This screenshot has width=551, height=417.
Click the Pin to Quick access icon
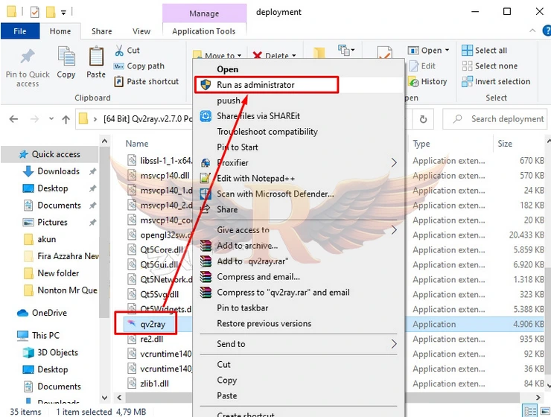(28, 57)
